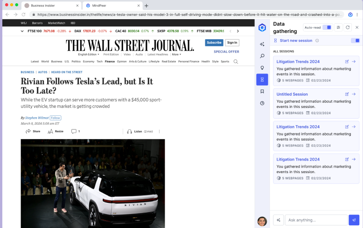
Task: Click the Ask anything input field
Action: [316, 220]
